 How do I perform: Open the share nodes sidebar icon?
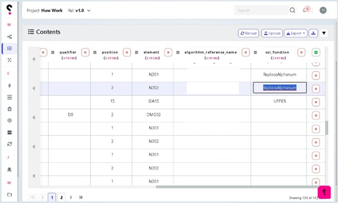9,37
